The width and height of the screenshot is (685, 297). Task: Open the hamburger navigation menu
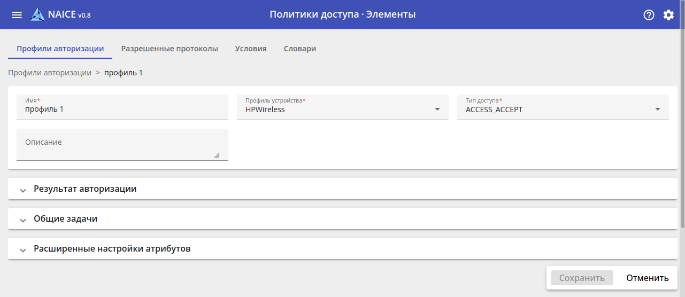[17, 15]
